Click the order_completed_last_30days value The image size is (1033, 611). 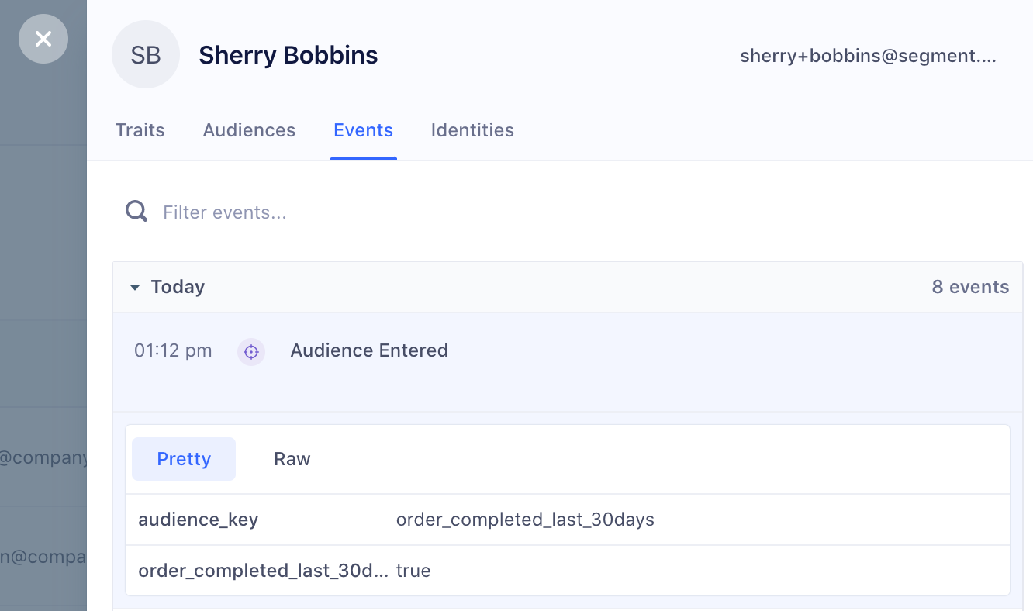point(526,519)
